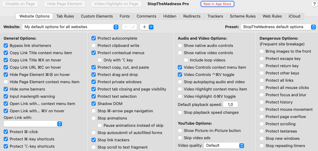Open the Web Rules tab
Viewport: 318px width, 151px height.
coord(272,16)
